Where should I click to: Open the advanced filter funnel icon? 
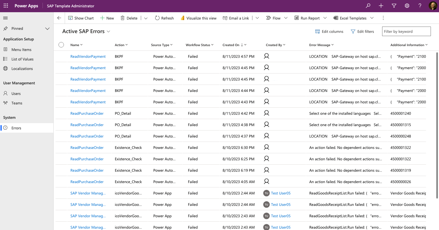[x=394, y=6]
